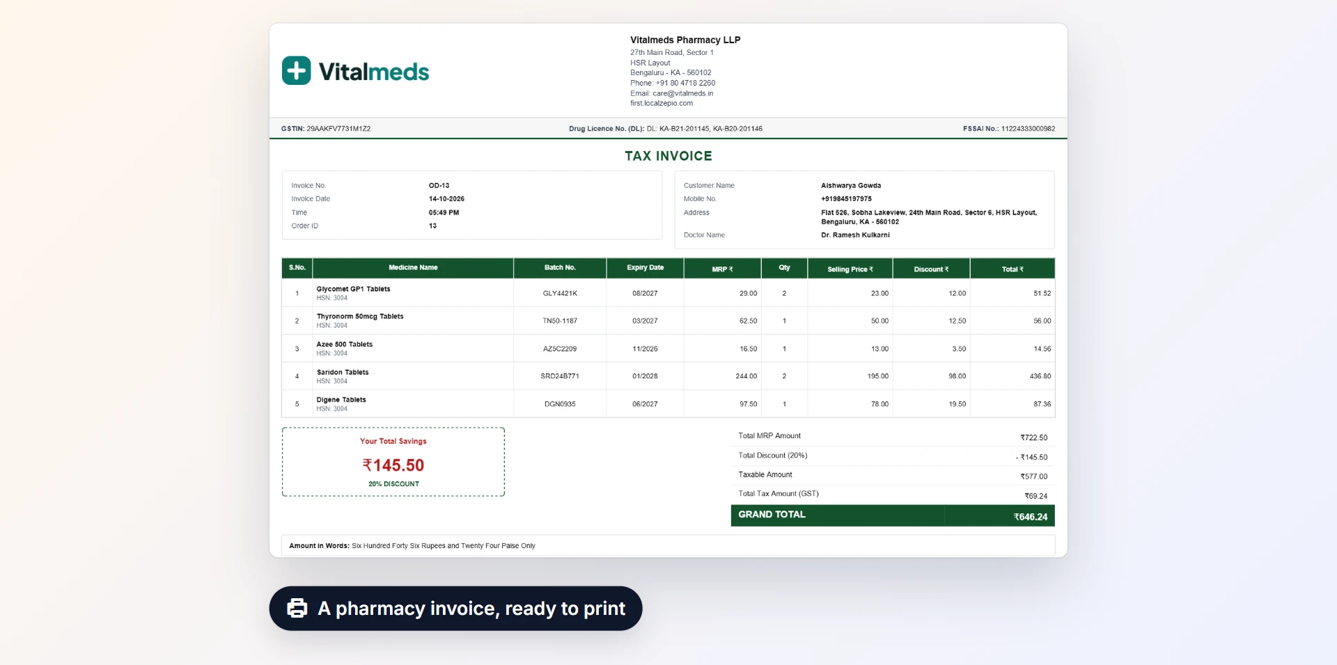Viewport: 1337px width, 665px height.
Task: Click the invoice date 14-10-2026
Action: pos(446,199)
